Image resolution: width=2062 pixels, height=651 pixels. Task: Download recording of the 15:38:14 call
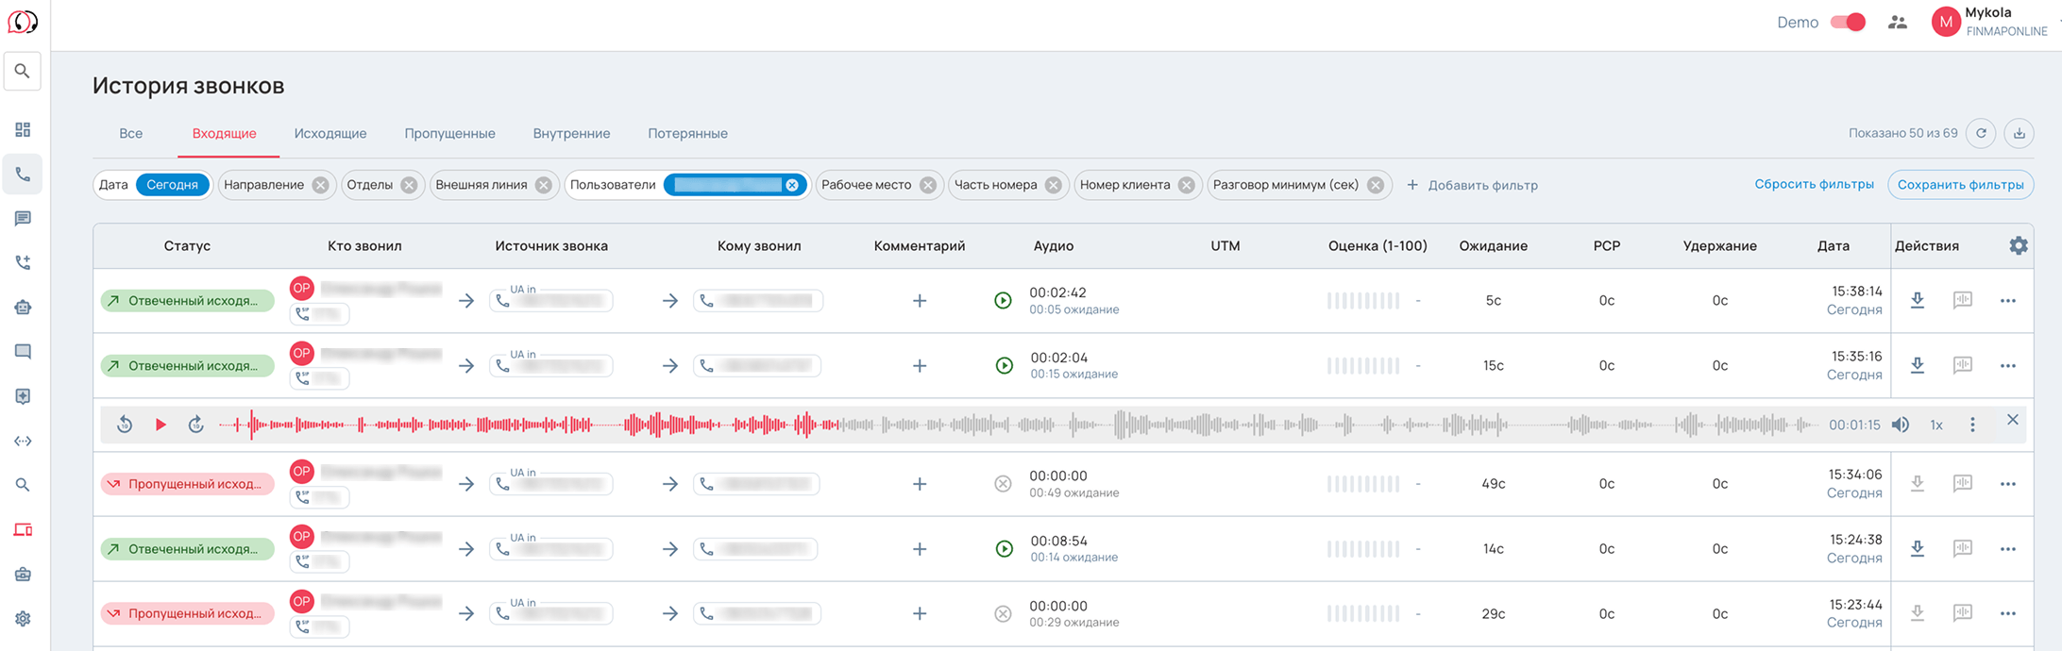(1918, 301)
